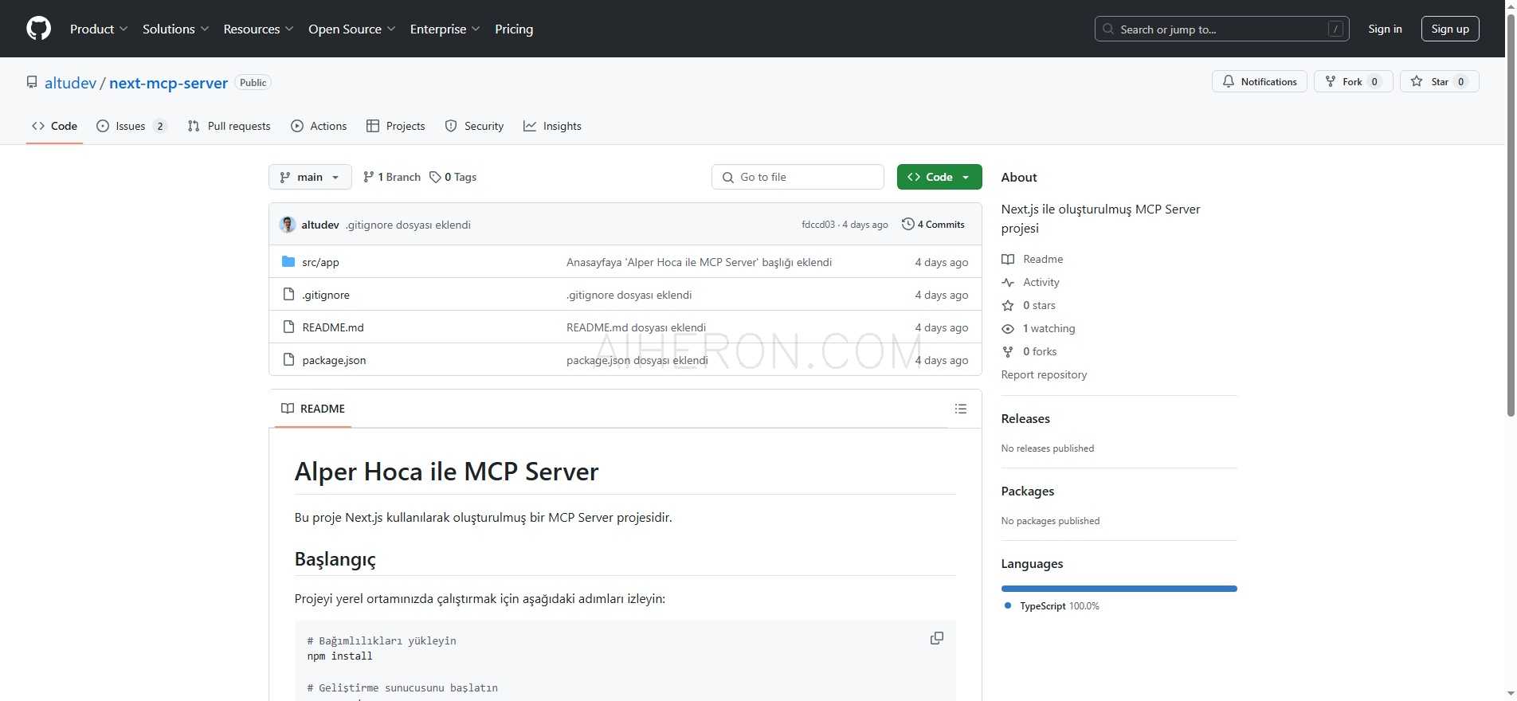Open the .gitignore file name
This screenshot has width=1517, height=701.
click(326, 295)
